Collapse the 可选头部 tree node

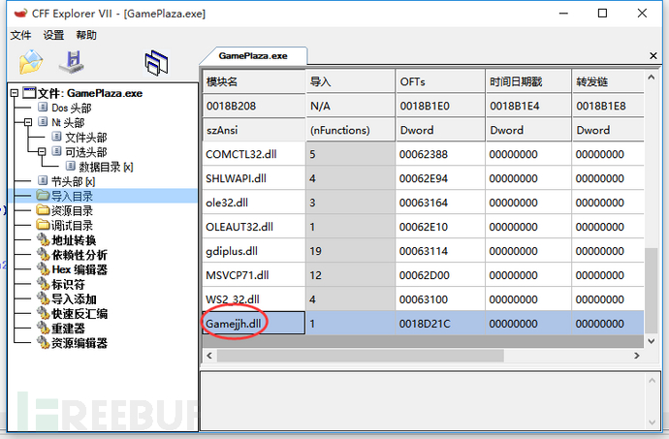click(42, 151)
